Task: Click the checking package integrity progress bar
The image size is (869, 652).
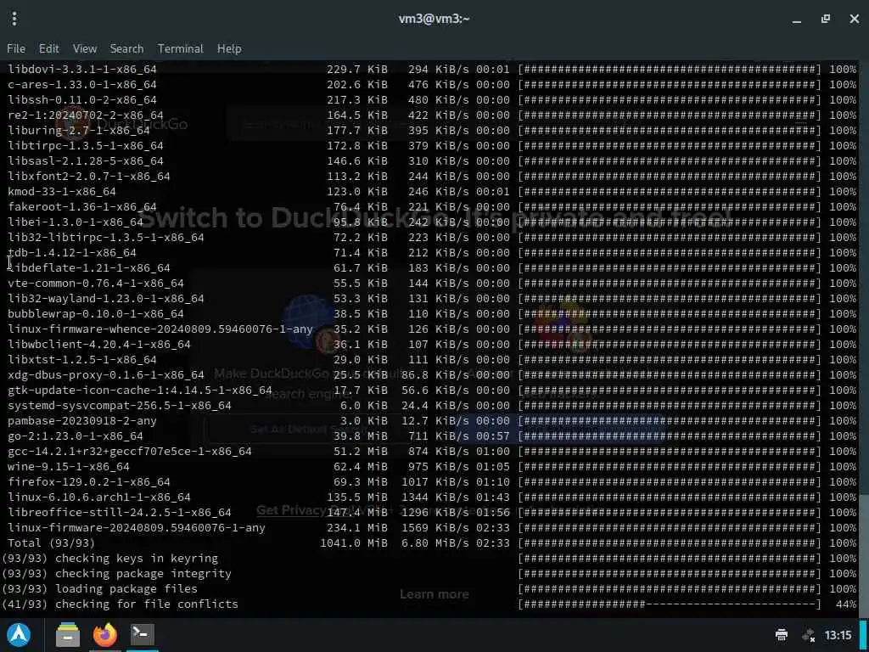Action: pos(670,573)
